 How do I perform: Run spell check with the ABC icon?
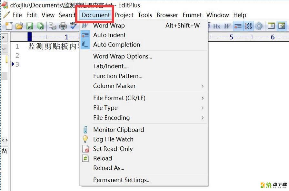73,26
